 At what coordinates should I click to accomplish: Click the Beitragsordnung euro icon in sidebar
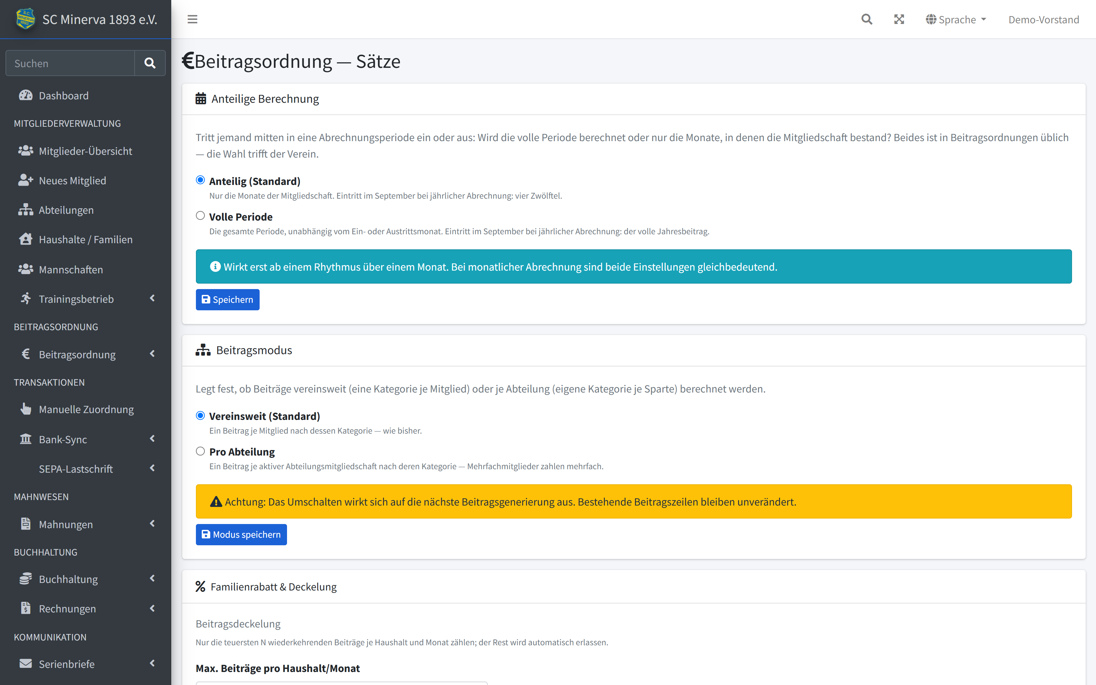click(26, 354)
